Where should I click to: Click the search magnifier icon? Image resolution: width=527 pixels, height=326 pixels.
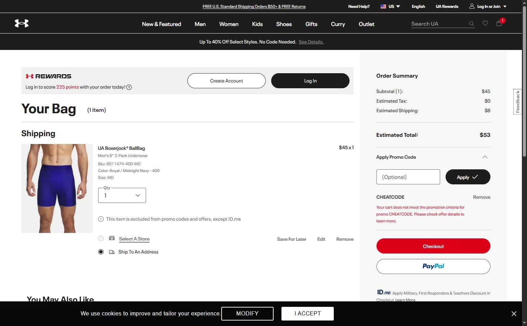[x=472, y=24]
